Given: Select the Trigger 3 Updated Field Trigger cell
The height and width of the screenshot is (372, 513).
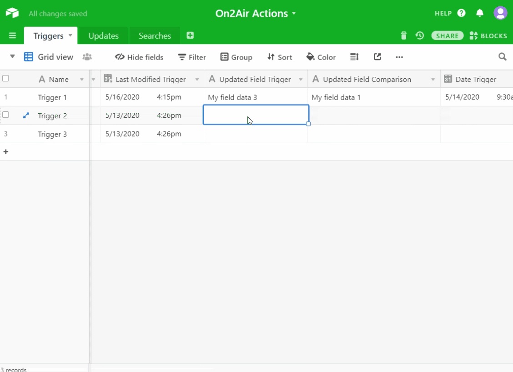Looking at the screenshot, I should pos(256,134).
